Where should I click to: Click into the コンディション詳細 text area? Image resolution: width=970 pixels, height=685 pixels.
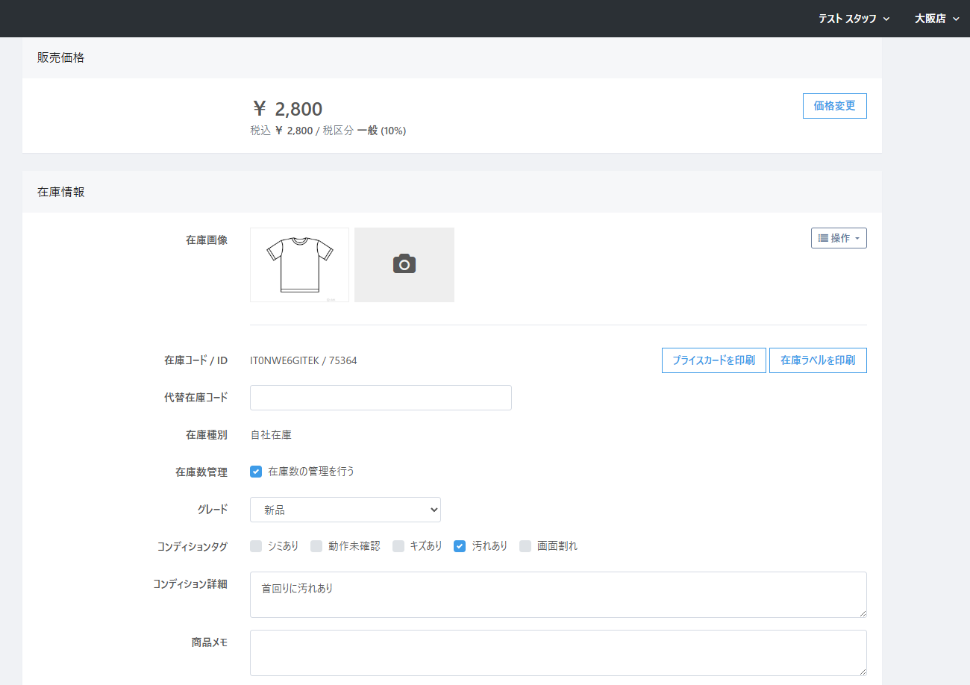[557, 595]
